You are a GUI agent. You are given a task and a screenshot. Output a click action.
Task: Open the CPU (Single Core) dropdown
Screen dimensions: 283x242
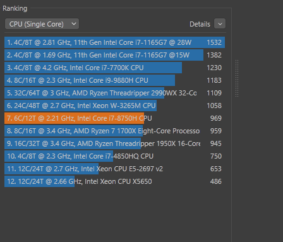[x=42, y=24]
